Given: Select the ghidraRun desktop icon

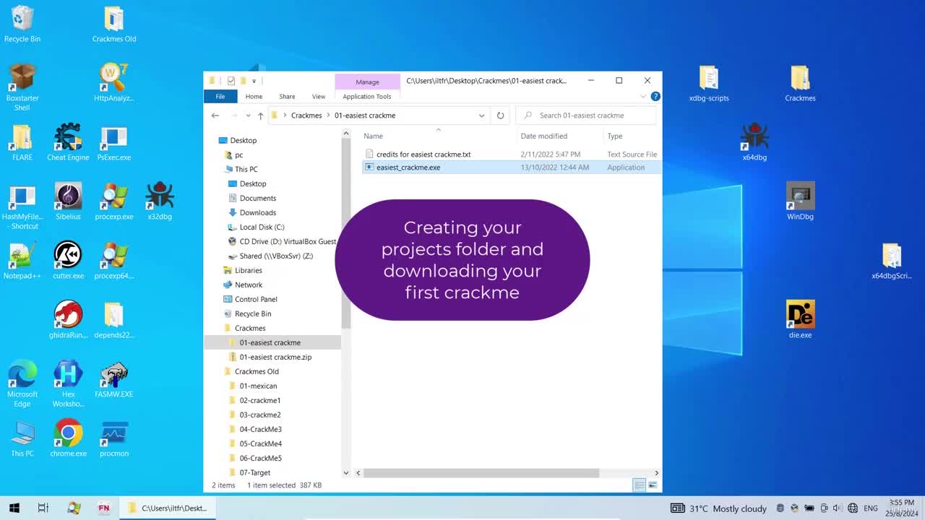Looking at the screenshot, I should coord(68,319).
